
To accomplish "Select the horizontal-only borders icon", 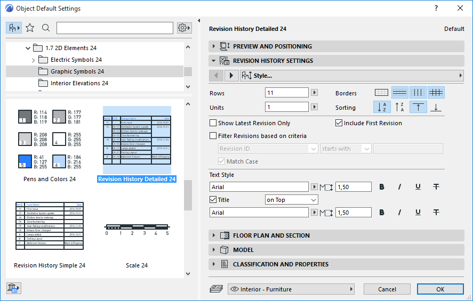I will coord(399,92).
